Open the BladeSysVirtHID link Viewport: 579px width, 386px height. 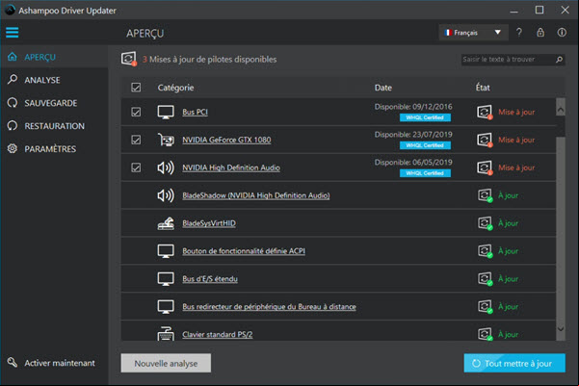point(209,223)
